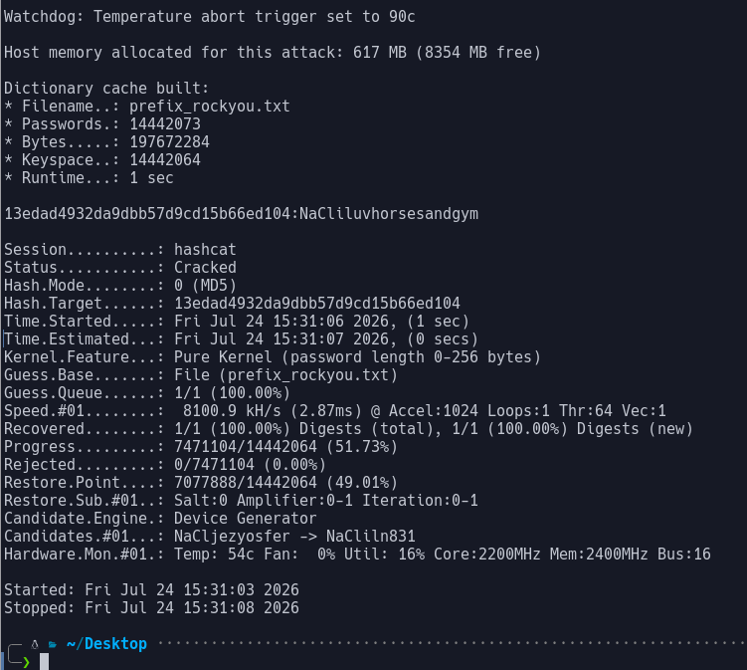
Task: Click the Hash.Target hash value
Action: point(317,304)
